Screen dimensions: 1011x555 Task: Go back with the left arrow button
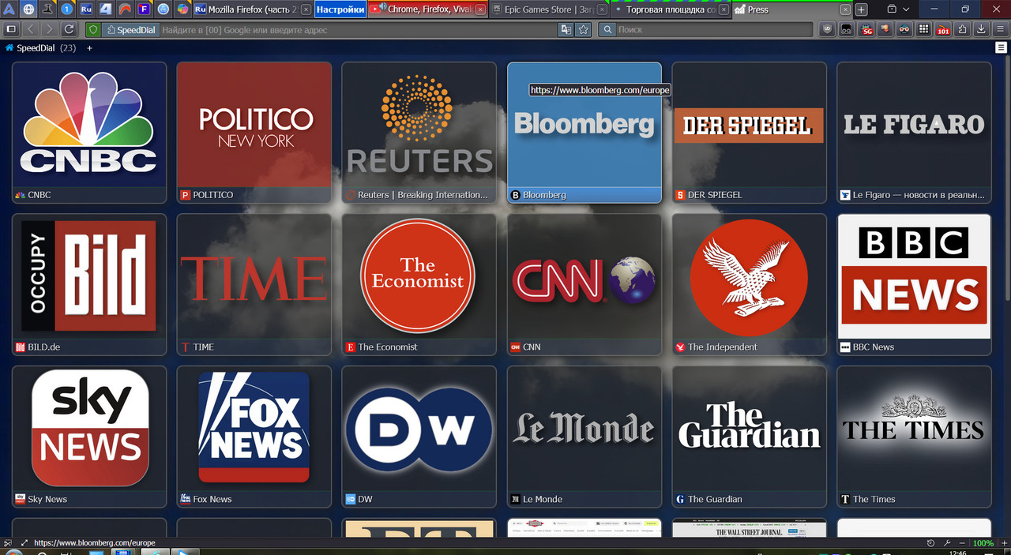[31, 29]
